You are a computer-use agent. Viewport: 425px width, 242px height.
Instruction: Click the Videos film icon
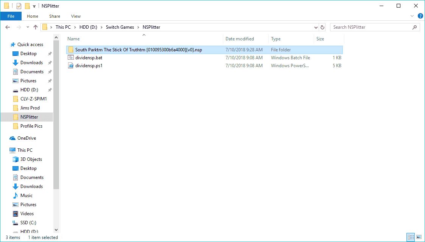tap(16, 214)
